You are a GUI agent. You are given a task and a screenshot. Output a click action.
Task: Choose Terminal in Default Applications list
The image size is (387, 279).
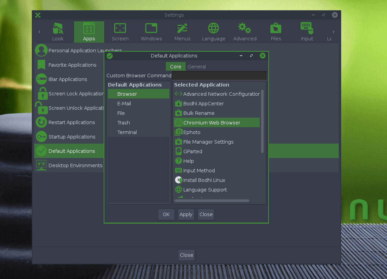pyautogui.click(x=127, y=132)
